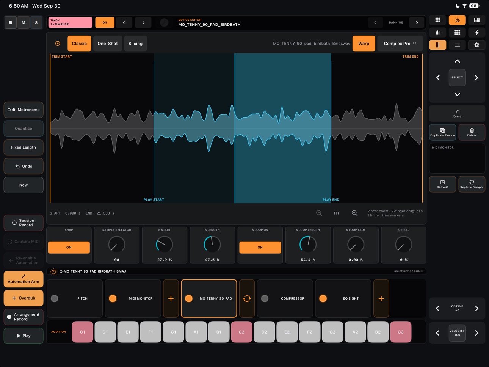Open the mixer bar-chart icon
The width and height of the screenshot is (489, 367).
point(438,33)
